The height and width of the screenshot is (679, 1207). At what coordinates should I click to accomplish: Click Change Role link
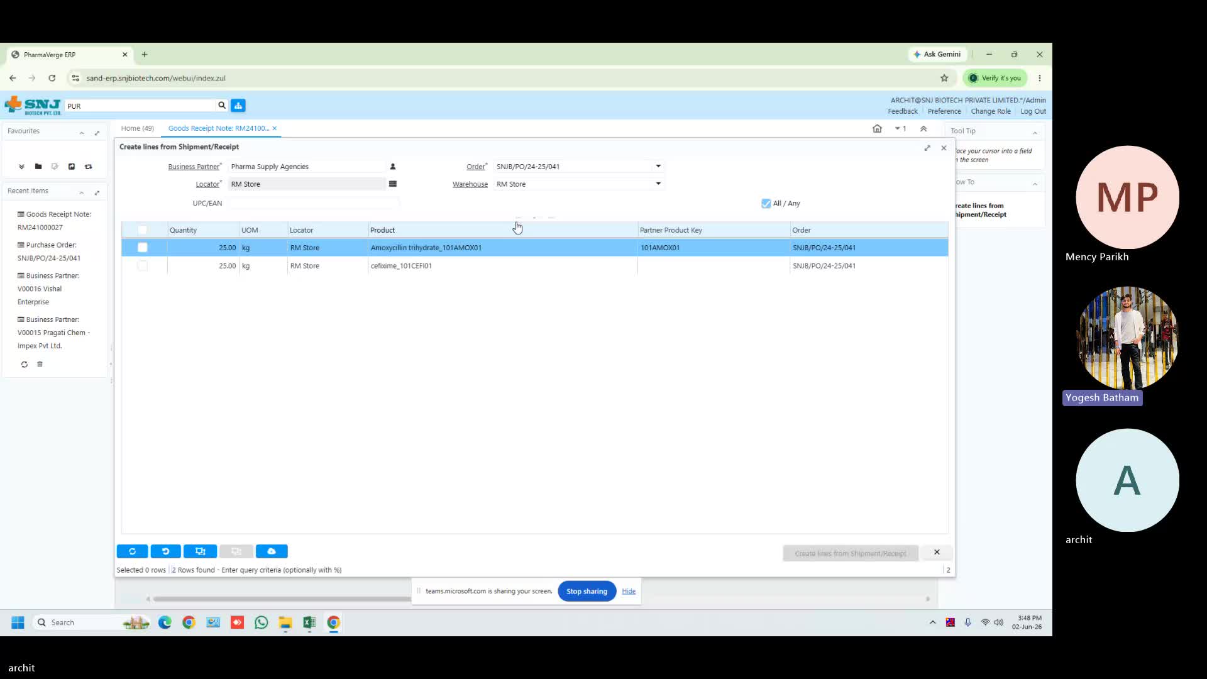coord(991,111)
